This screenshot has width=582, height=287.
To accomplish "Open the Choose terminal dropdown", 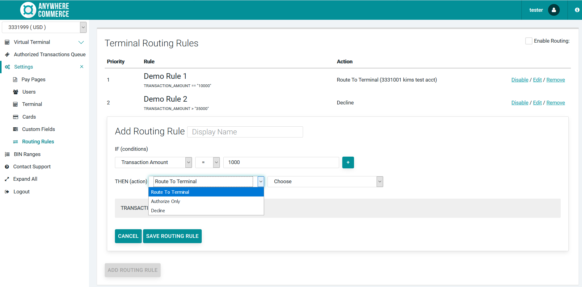I will (x=325, y=182).
